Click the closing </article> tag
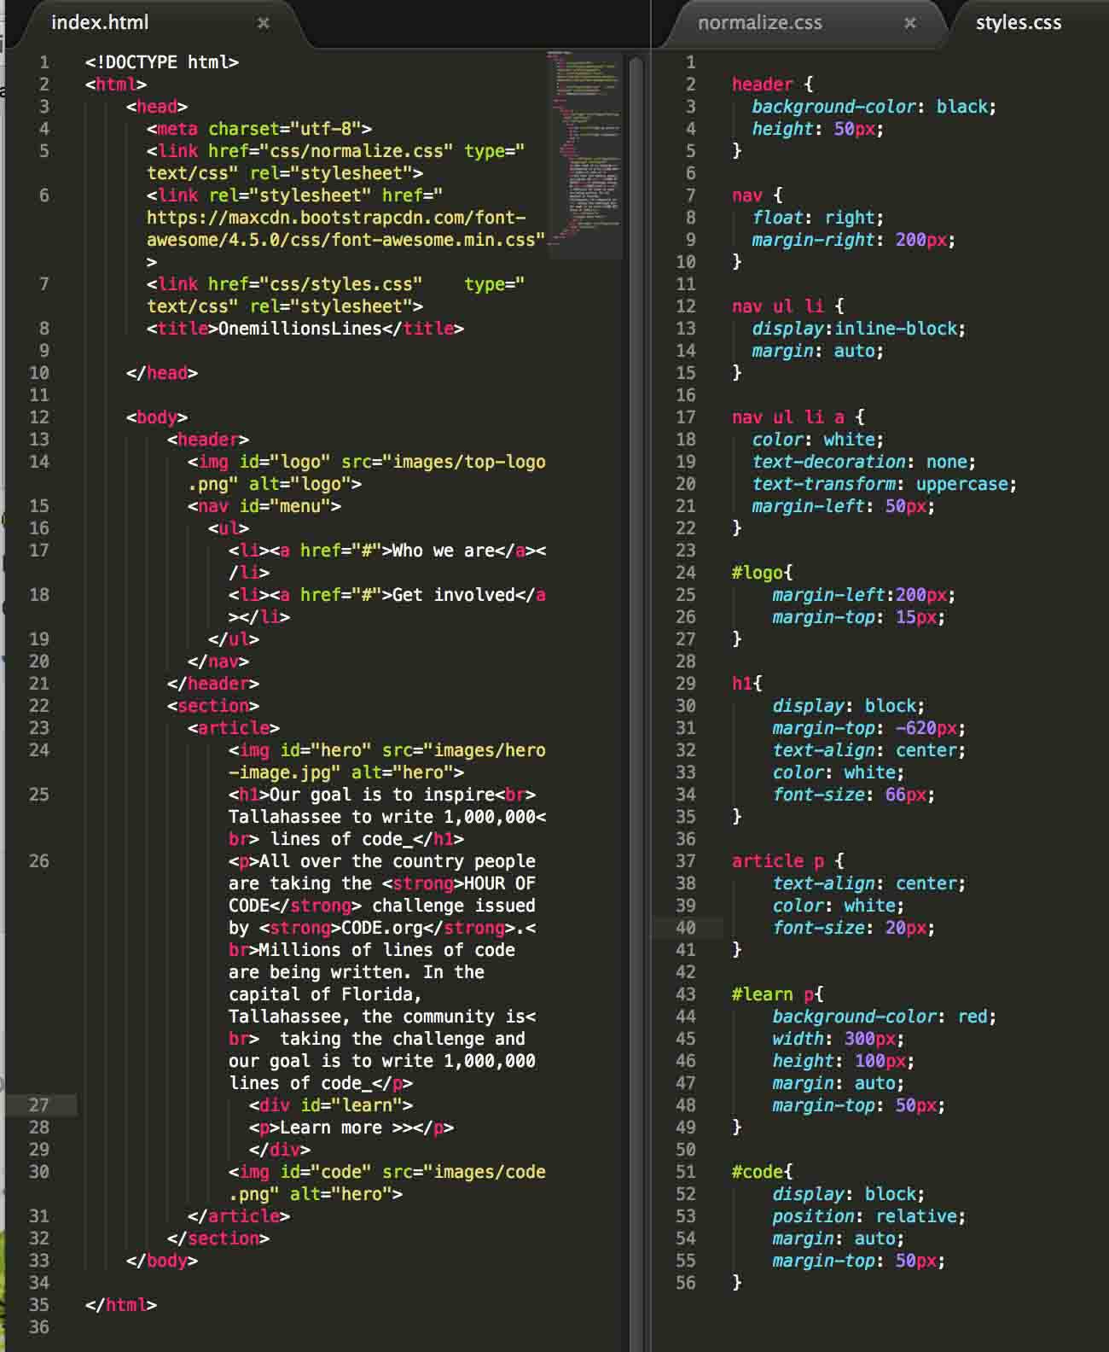This screenshot has height=1352, width=1109. pos(239,1216)
